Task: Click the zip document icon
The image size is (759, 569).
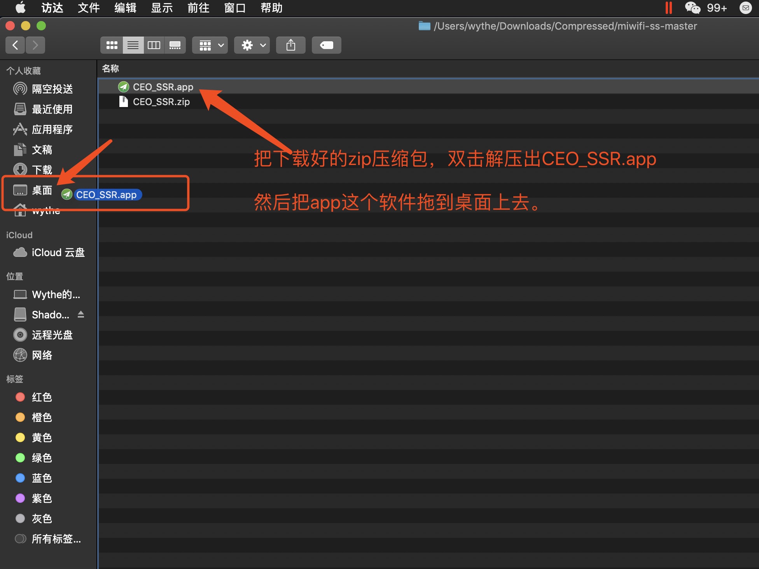Action: pyautogui.click(x=123, y=102)
